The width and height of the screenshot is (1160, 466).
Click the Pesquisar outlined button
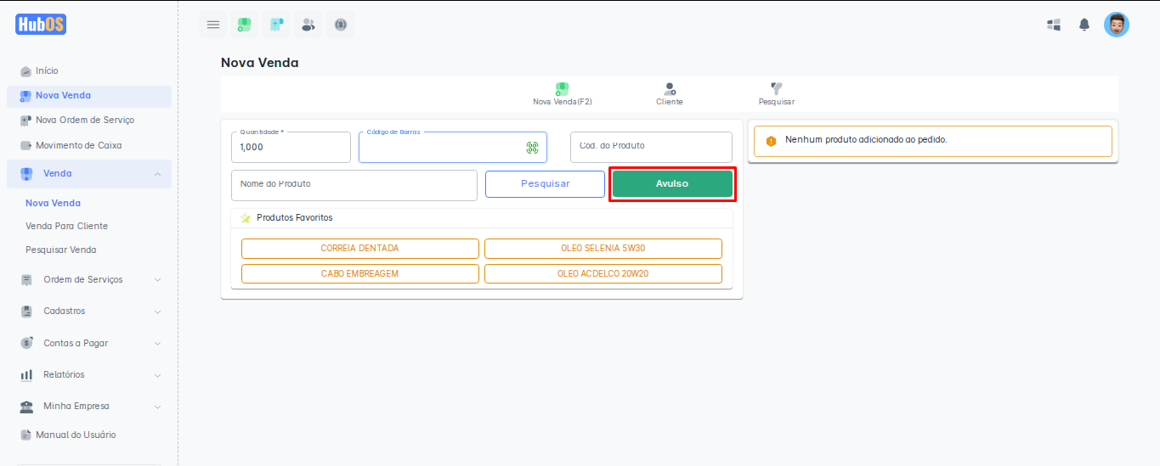[x=545, y=184]
